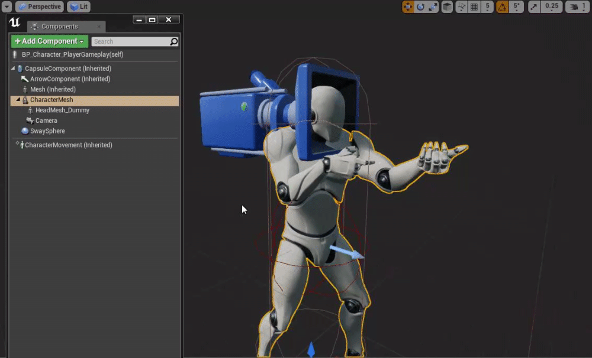Collapse the CapsuleComponent tree node
592x358 pixels.
[x=14, y=69]
